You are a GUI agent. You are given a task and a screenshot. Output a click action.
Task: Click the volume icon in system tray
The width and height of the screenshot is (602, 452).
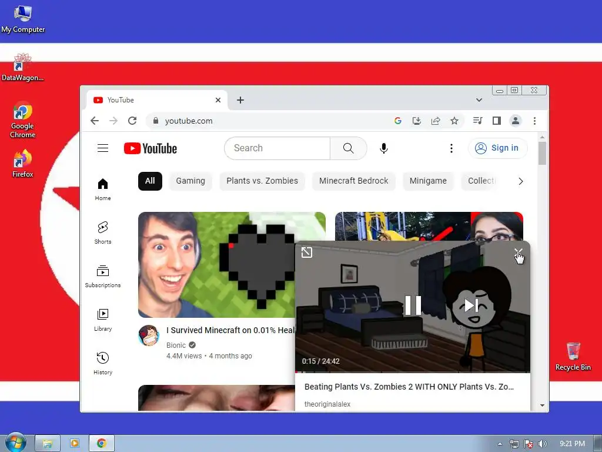point(542,444)
